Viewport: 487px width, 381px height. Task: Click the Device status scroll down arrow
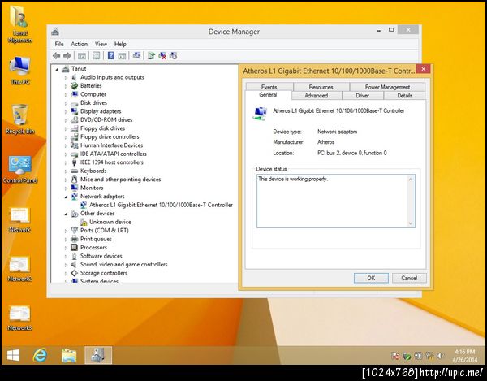(411, 223)
